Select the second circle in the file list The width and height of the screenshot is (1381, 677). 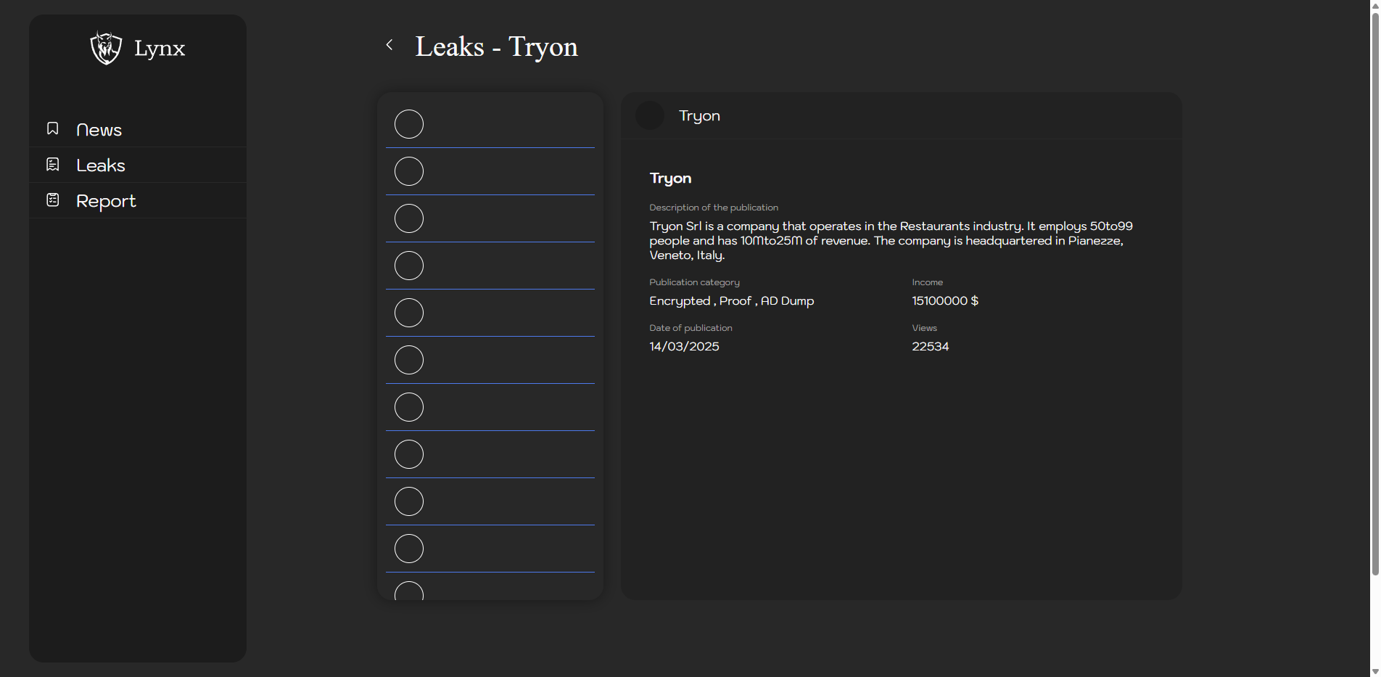pyautogui.click(x=409, y=171)
